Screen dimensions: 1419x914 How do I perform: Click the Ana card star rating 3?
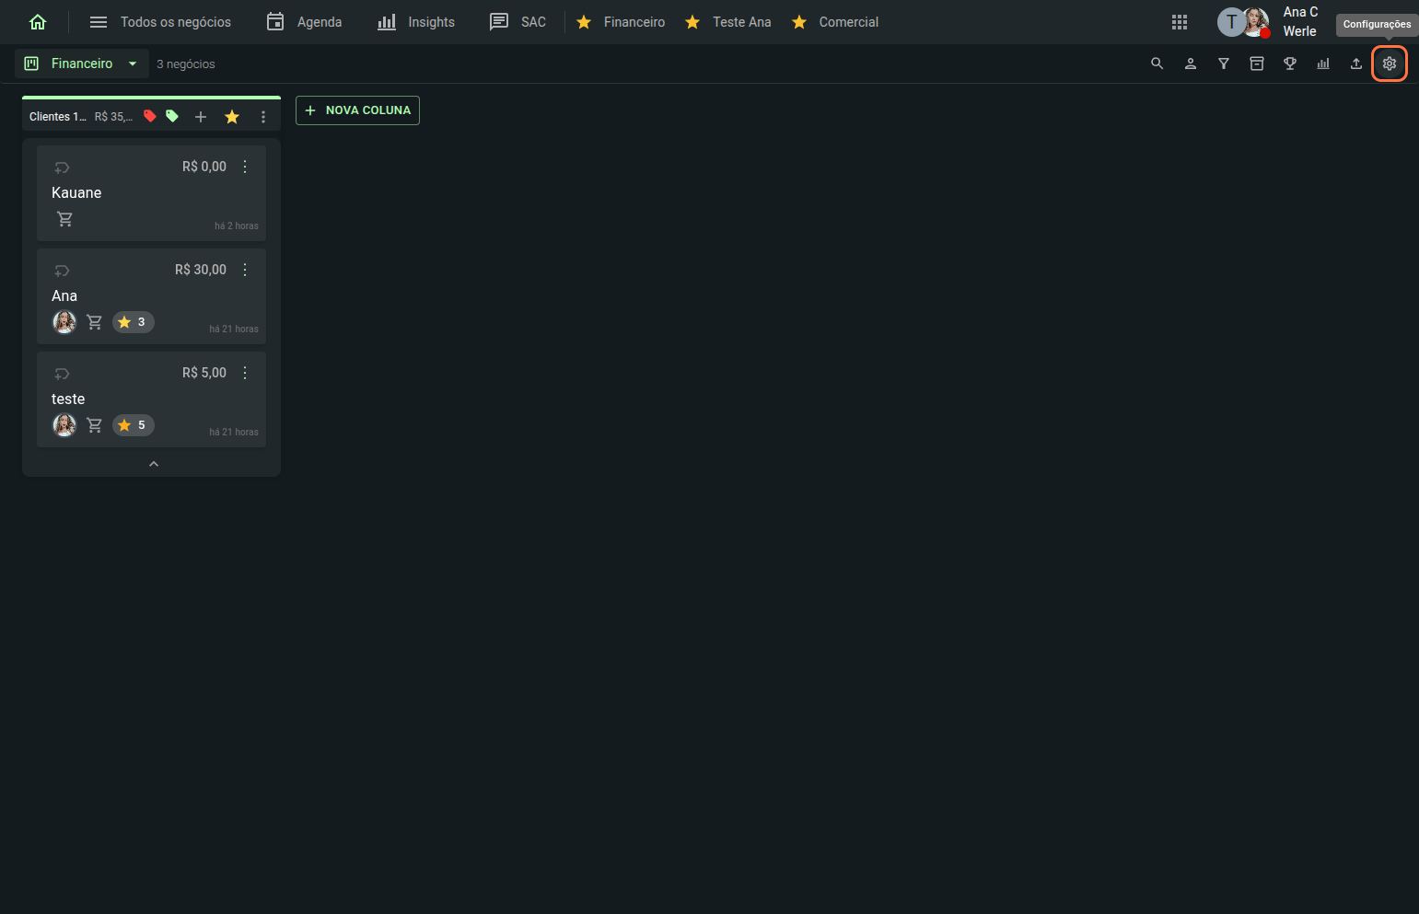click(133, 322)
